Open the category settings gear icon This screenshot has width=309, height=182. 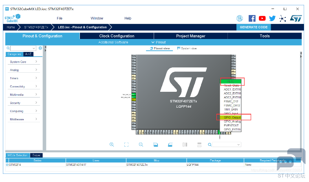tap(40, 48)
